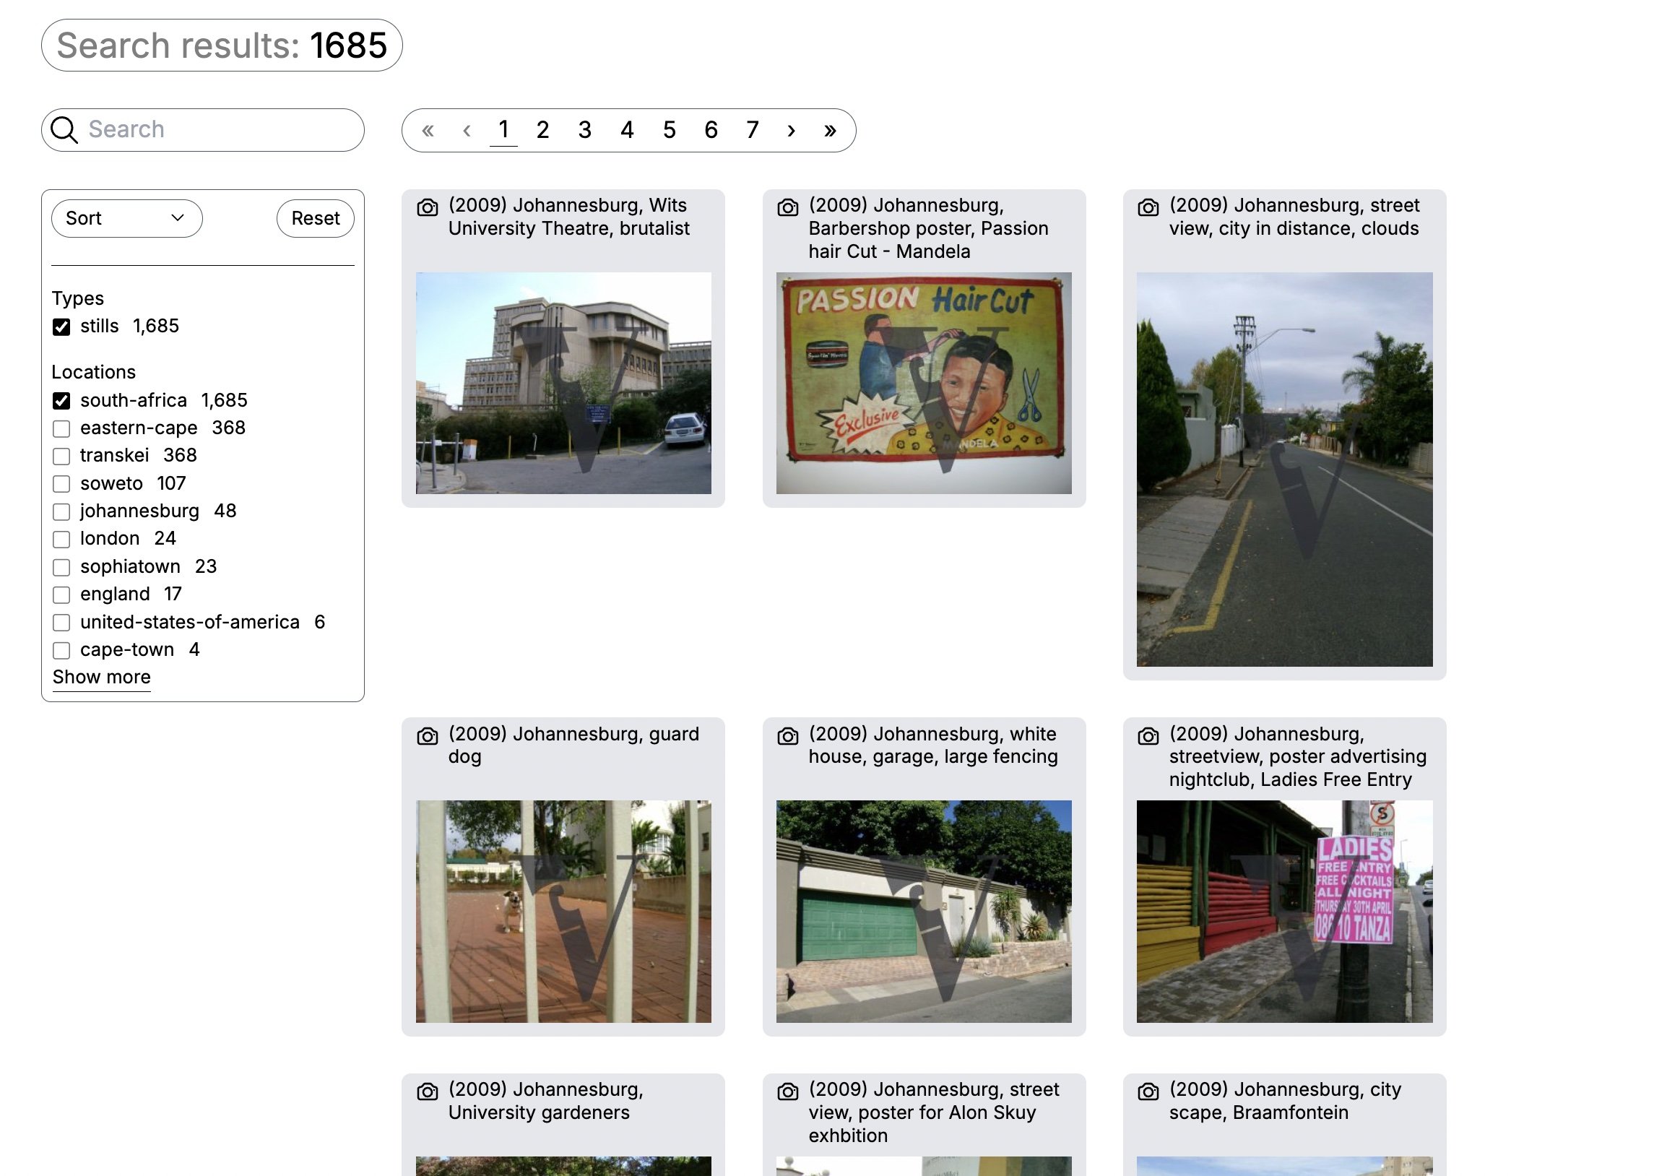This screenshot has height=1176, width=1667.
Task: Click the Search results: 1685 badge
Action: pyautogui.click(x=222, y=46)
